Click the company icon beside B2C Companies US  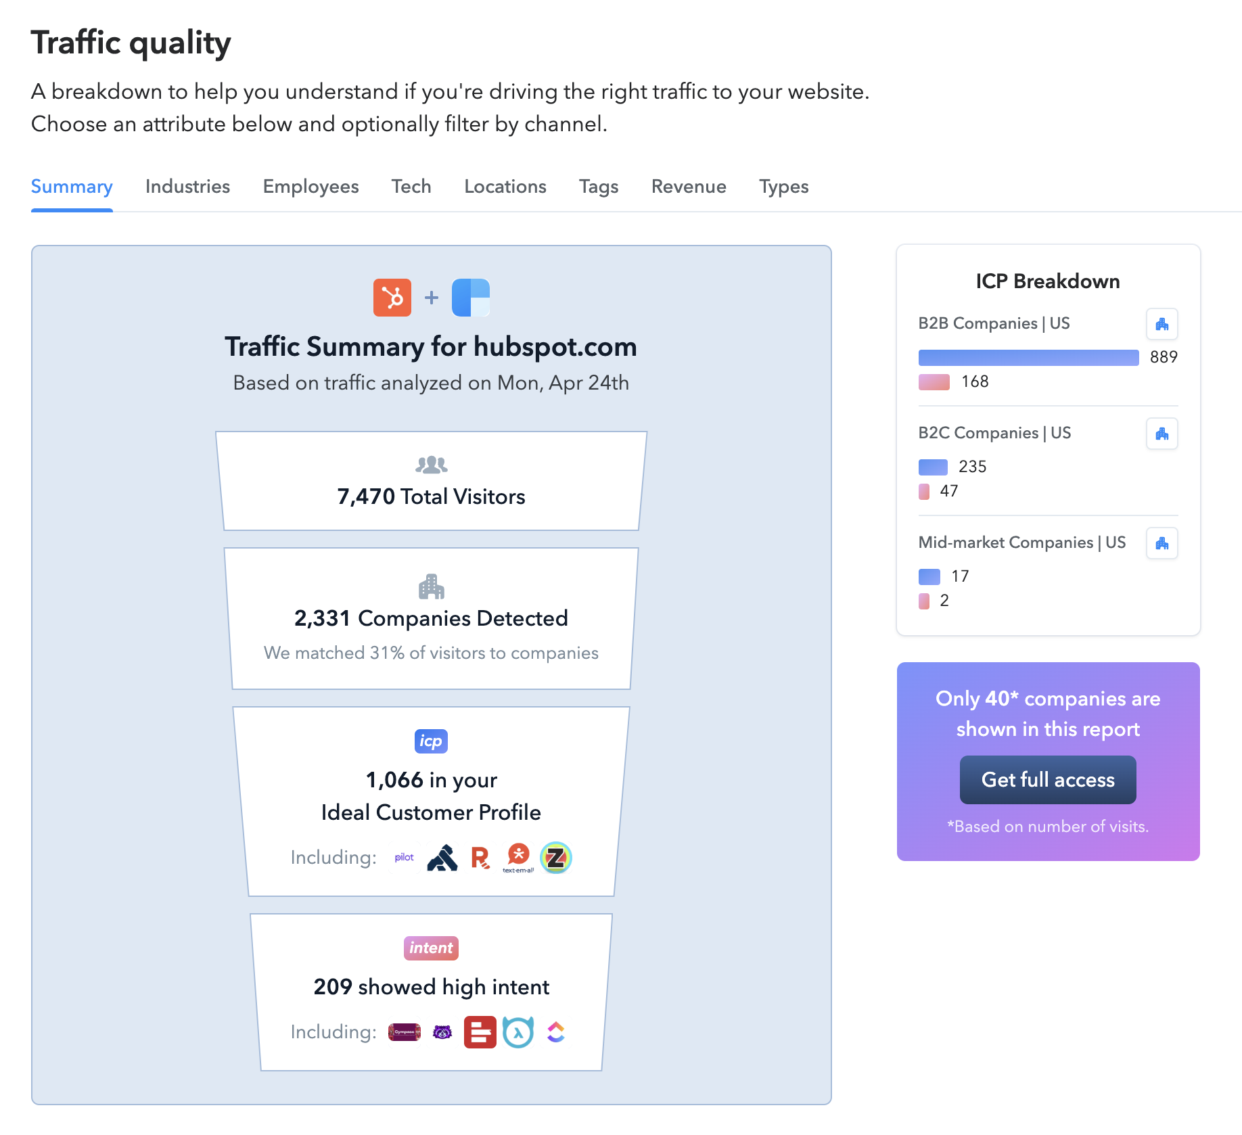pos(1161,434)
